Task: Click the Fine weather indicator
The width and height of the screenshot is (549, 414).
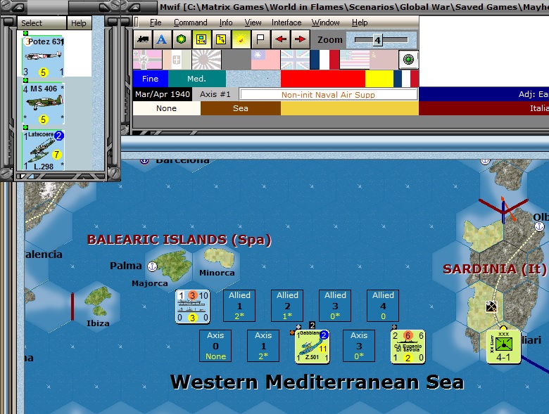Action: click(x=151, y=79)
